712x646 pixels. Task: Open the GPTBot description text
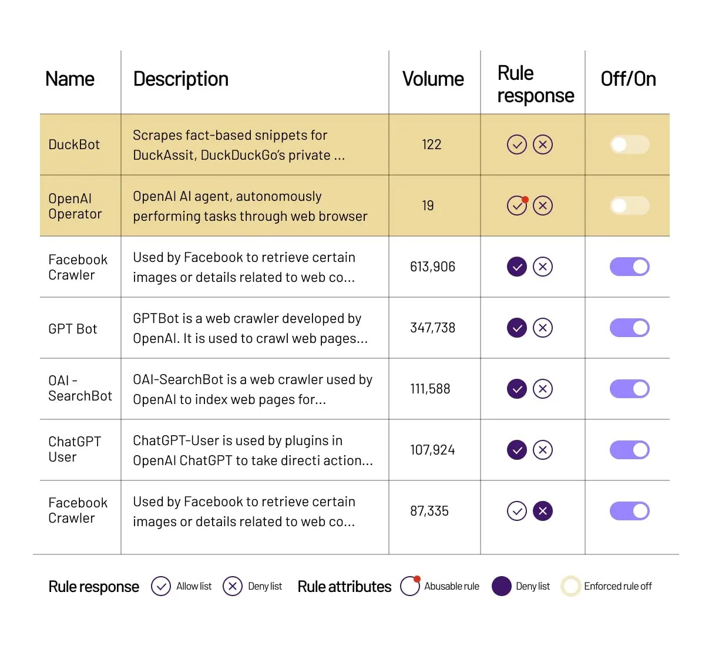pyautogui.click(x=250, y=328)
